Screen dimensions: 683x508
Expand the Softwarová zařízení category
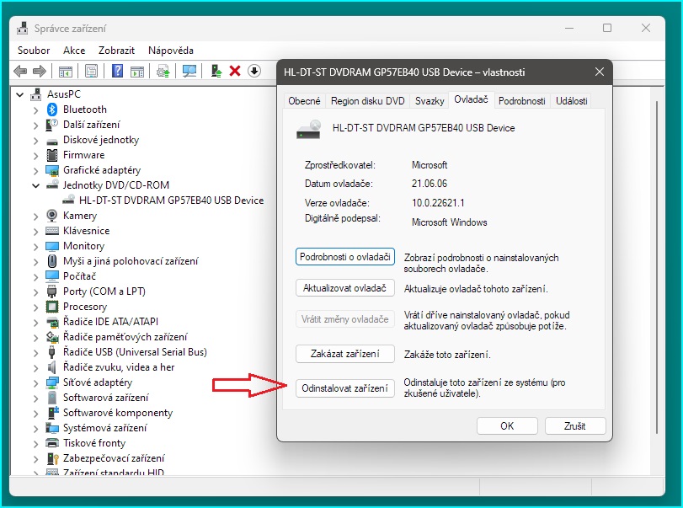pyautogui.click(x=35, y=398)
